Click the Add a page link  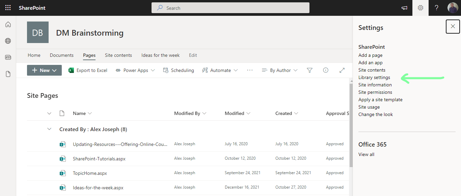(370, 55)
